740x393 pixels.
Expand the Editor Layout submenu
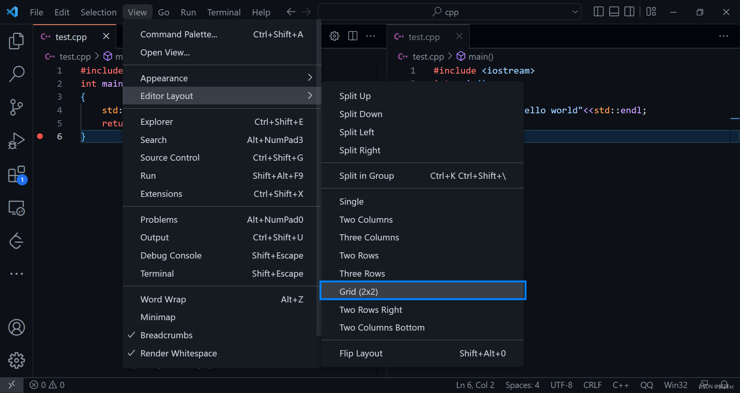pos(222,96)
